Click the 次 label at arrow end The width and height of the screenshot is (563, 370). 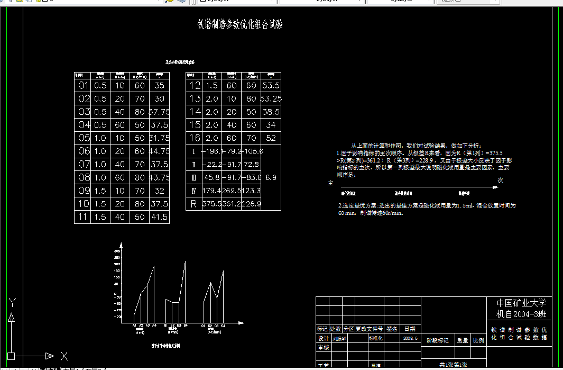click(501, 180)
